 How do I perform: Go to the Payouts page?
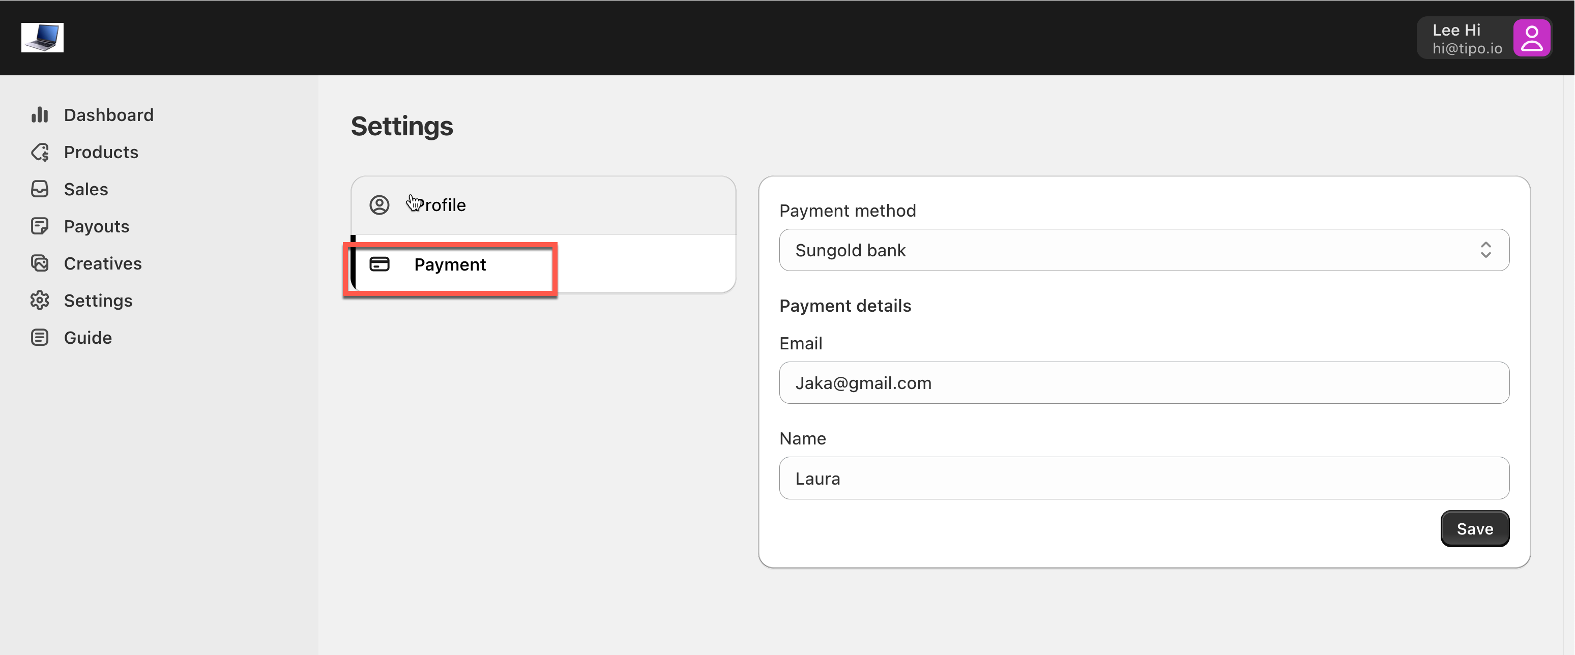pos(96,227)
